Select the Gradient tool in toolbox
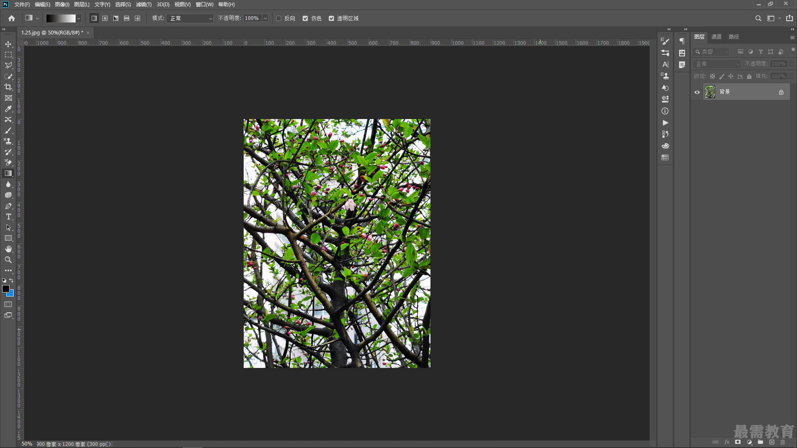Image resolution: width=797 pixels, height=448 pixels. tap(8, 173)
